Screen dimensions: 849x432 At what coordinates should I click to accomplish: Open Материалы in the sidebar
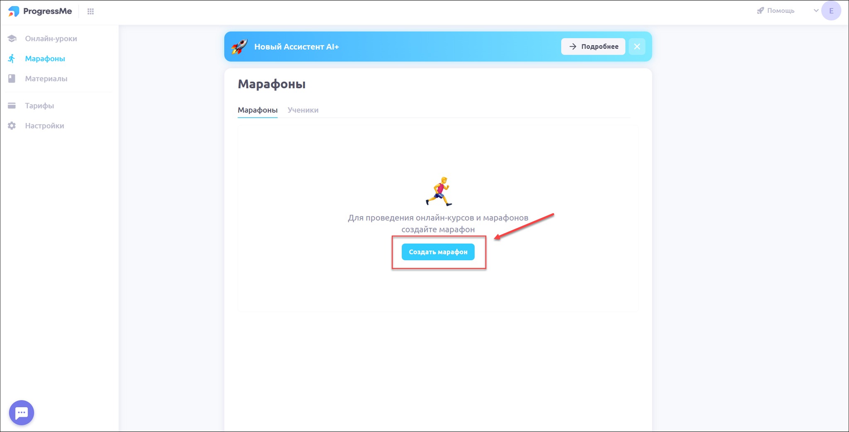(x=46, y=78)
